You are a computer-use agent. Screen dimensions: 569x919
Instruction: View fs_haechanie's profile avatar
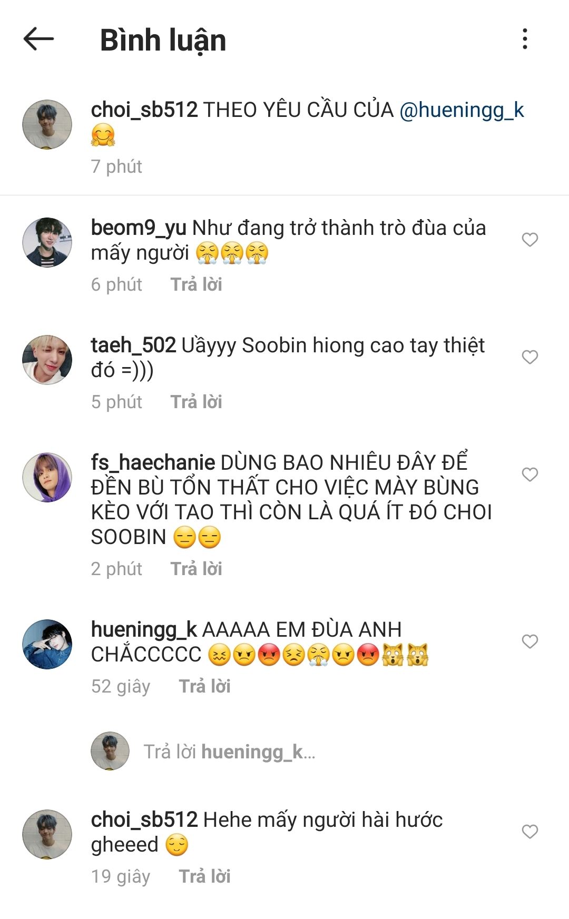[x=47, y=477]
